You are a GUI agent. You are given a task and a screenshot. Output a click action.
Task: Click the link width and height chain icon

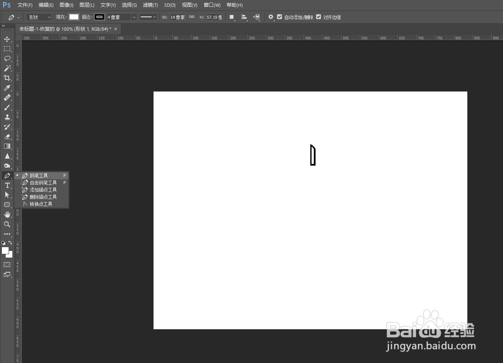click(192, 17)
